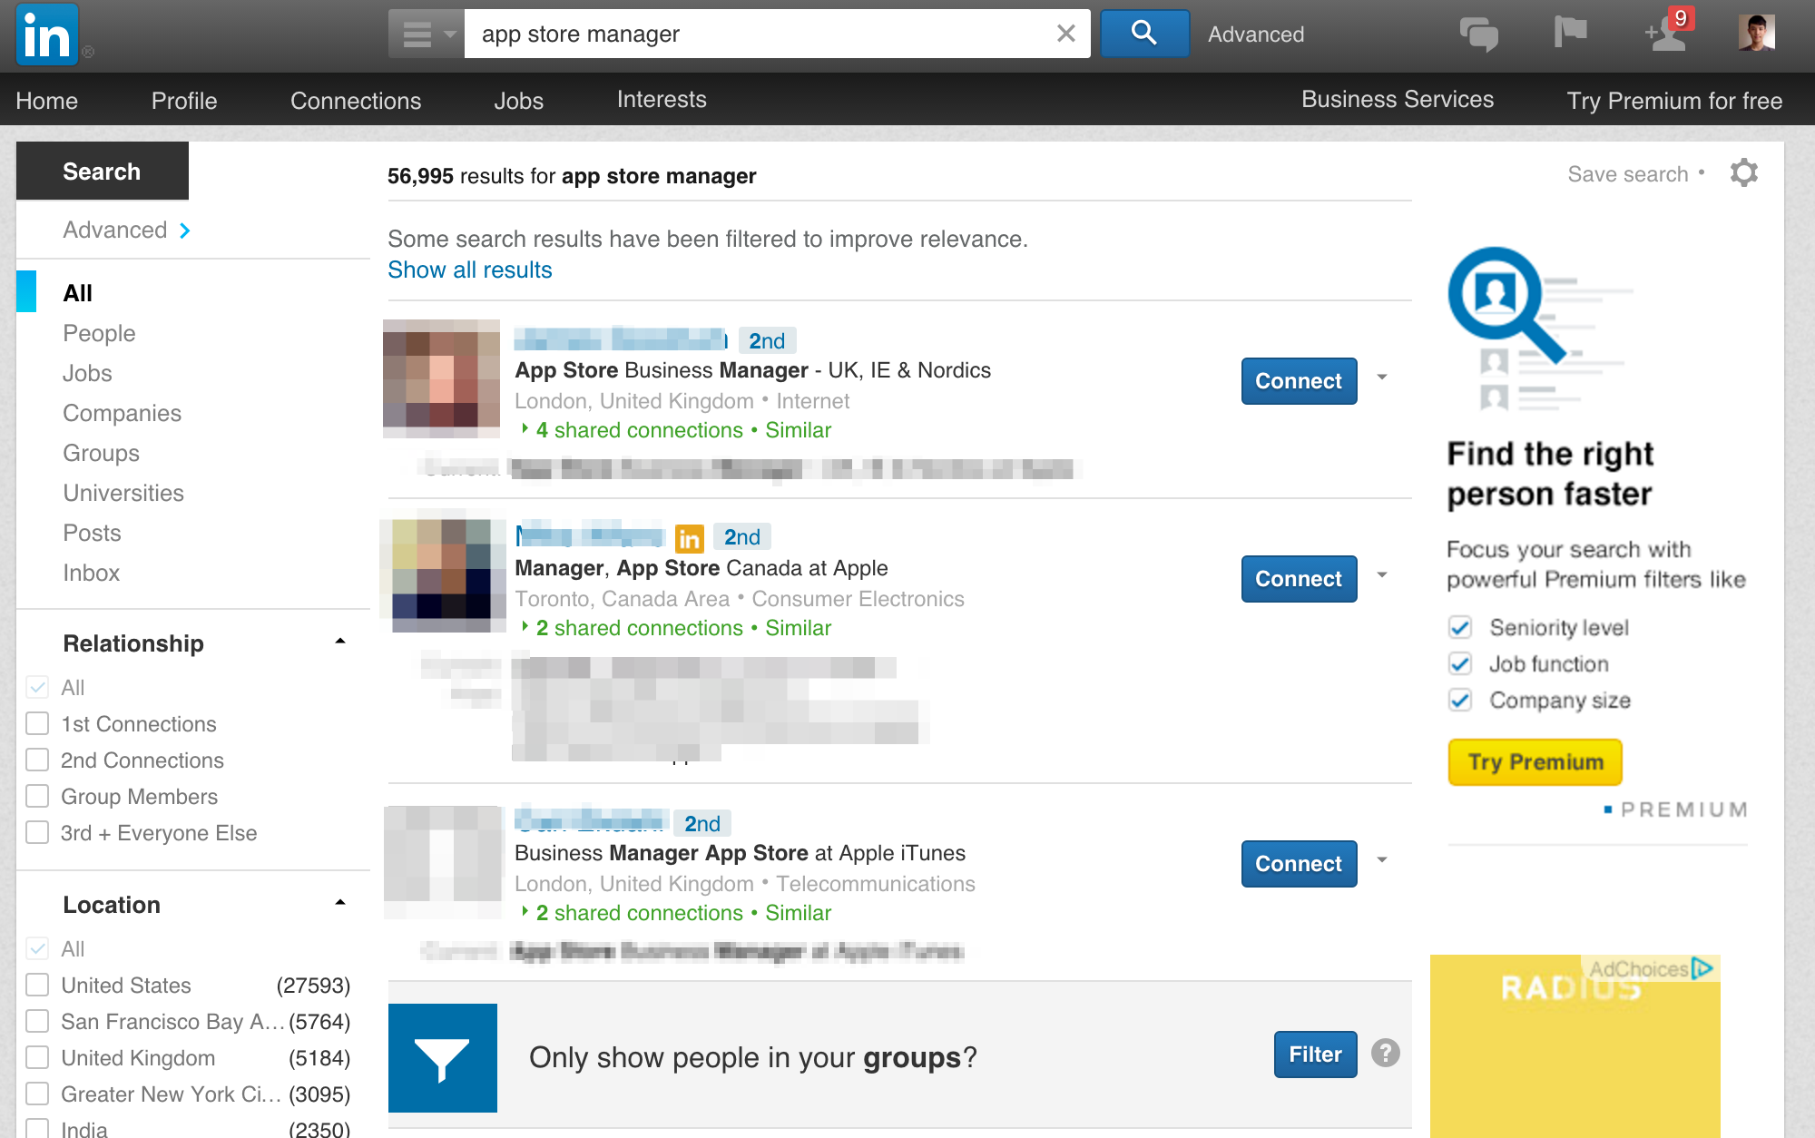
Task: Click the profile photo in the top bar
Action: [1756, 34]
